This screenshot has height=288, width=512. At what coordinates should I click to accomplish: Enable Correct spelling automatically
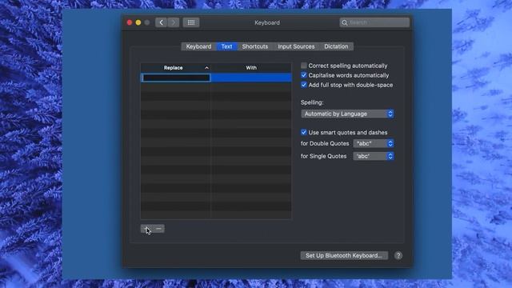point(304,66)
